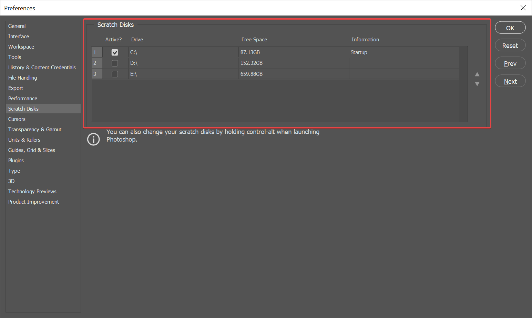Uncheck the C:\ drive active checkbox
The image size is (532, 318).
tap(115, 52)
